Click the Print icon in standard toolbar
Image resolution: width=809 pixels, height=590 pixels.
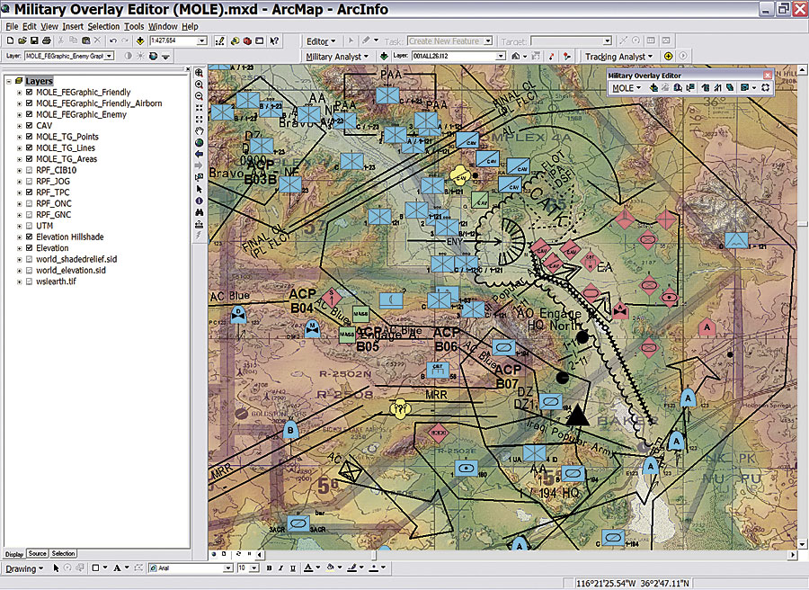(x=46, y=40)
